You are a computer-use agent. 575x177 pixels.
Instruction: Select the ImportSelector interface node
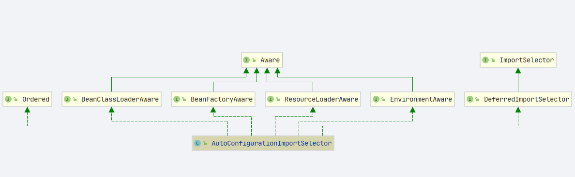tap(518, 60)
